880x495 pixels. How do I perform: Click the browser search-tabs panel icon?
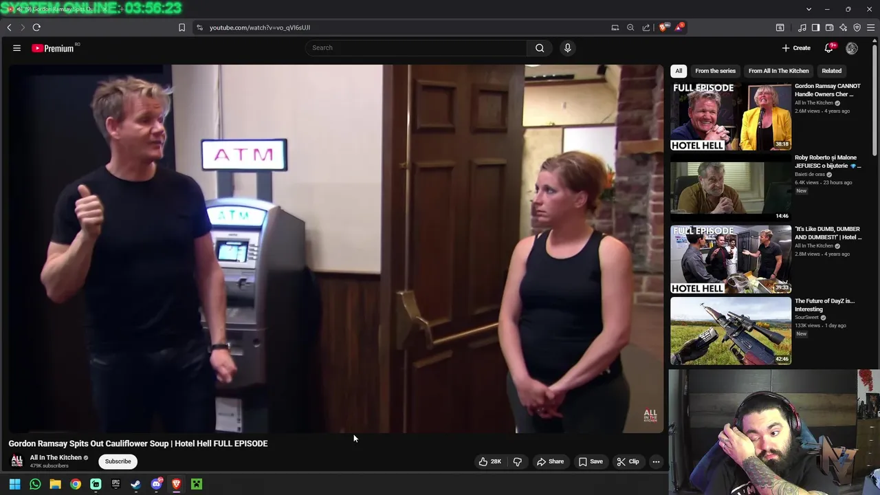click(780, 27)
